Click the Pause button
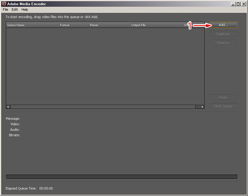Image resolution: width=248 pixels, height=196 pixels. (x=223, y=97)
